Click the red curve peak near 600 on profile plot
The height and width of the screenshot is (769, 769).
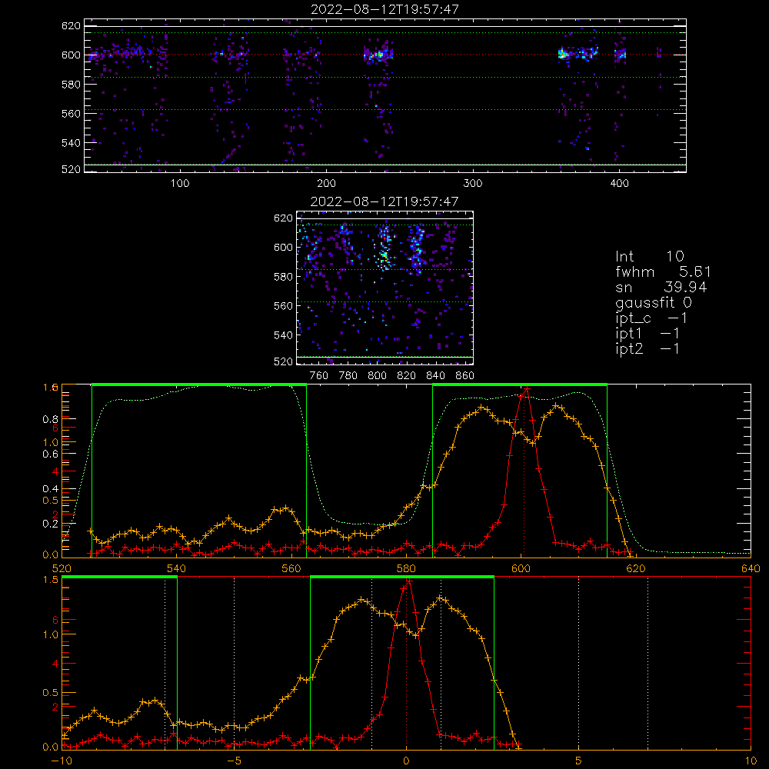[x=527, y=389]
